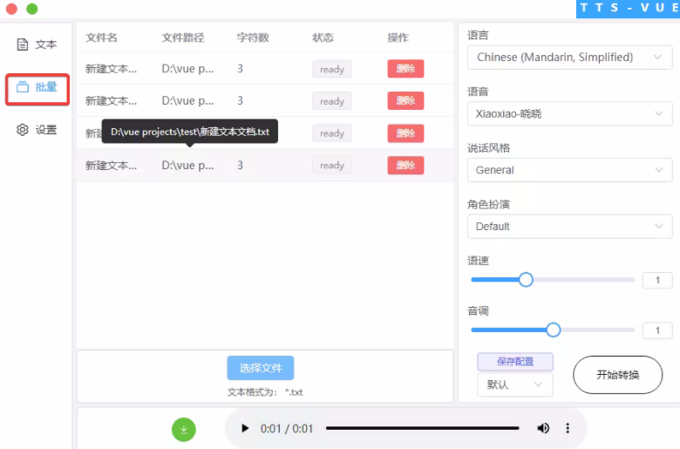Click the red window close dot
The image size is (680, 449).
tap(11, 9)
